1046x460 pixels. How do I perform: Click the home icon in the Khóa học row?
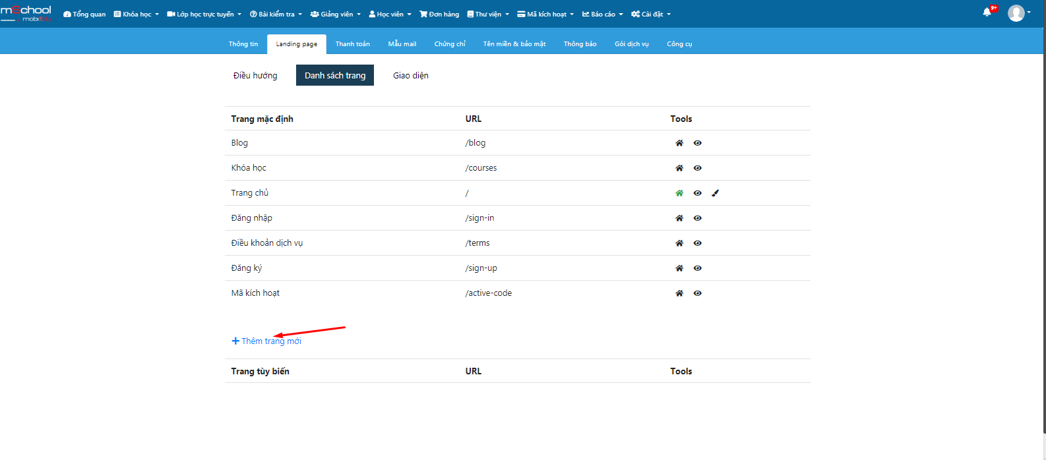(x=679, y=168)
